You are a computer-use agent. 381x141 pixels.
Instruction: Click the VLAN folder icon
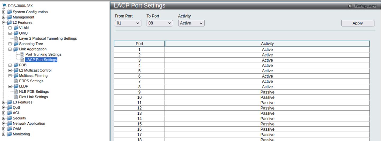(16, 28)
